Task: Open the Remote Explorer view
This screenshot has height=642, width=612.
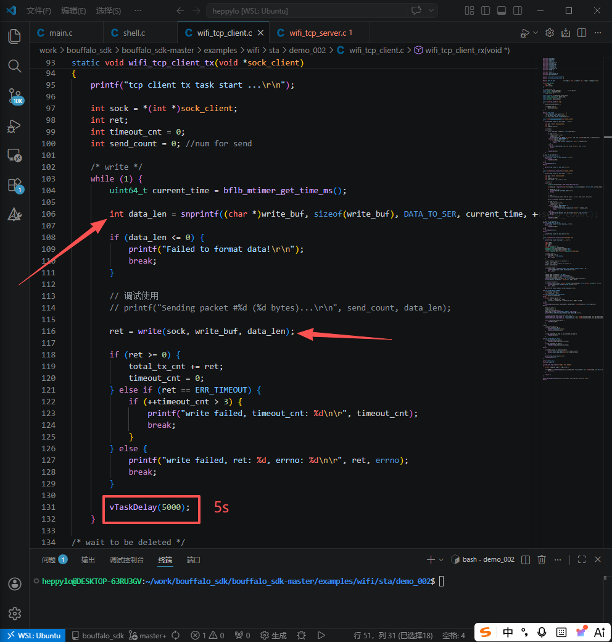Action: [x=14, y=155]
